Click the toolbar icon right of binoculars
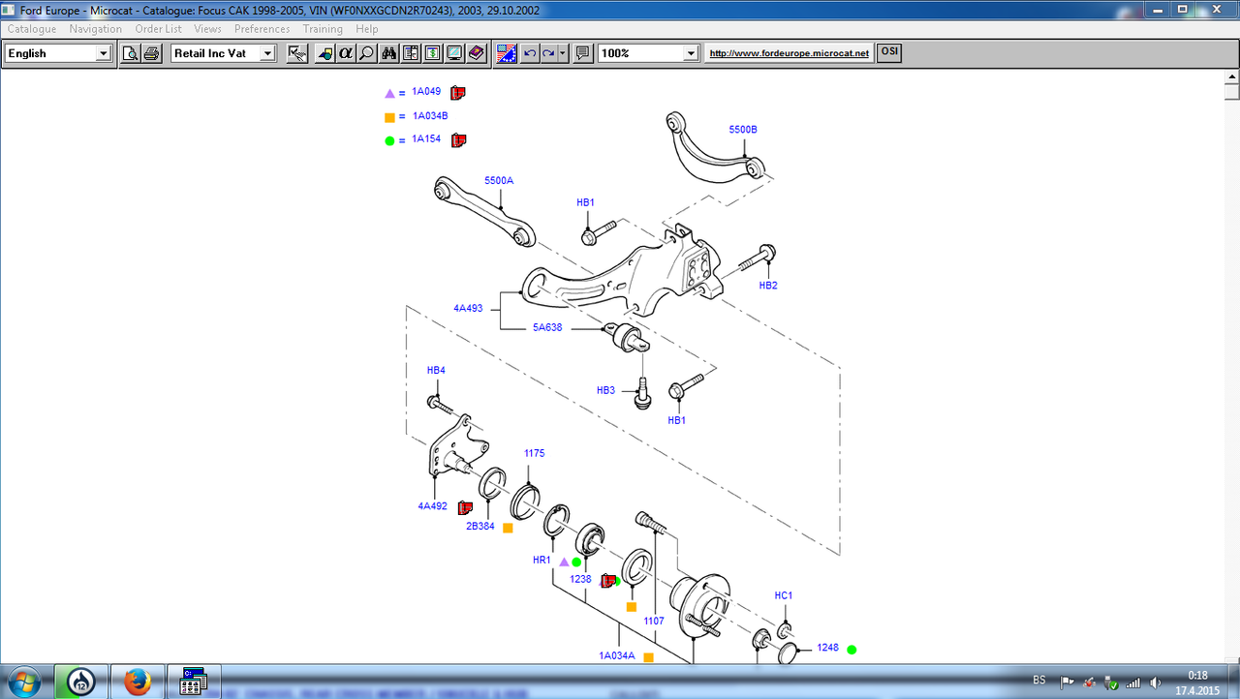This screenshot has width=1240, height=699. coord(411,53)
